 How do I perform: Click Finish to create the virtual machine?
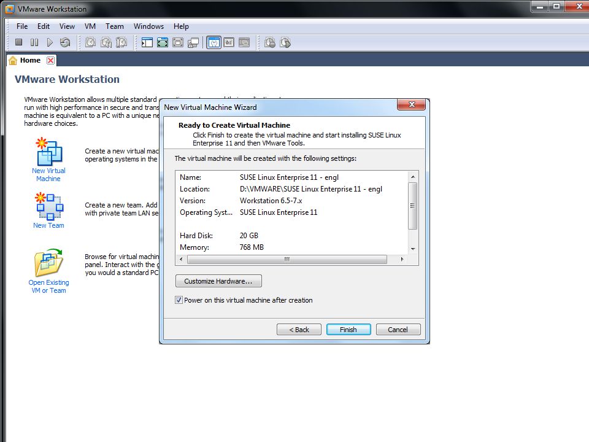(348, 330)
